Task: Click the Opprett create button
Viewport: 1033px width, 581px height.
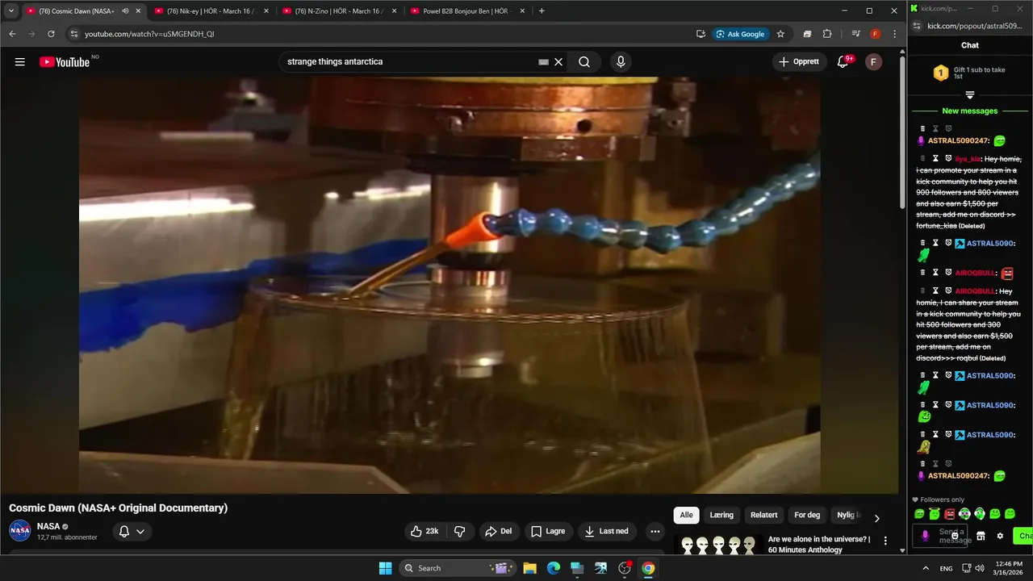Action: [799, 62]
